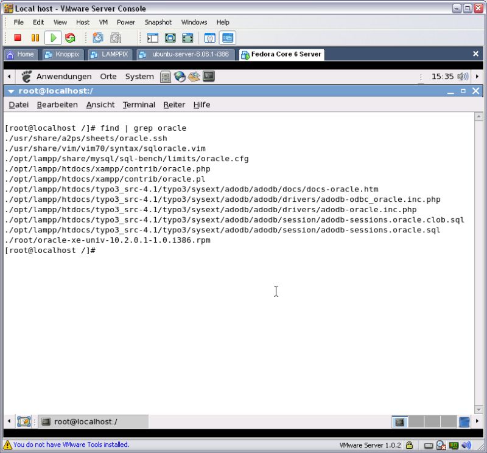Open the terminal Hilfe menu
This screenshot has height=453, width=487.
click(x=201, y=105)
